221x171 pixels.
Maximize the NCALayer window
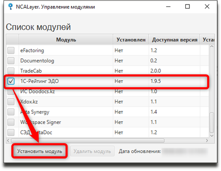point(187,7)
